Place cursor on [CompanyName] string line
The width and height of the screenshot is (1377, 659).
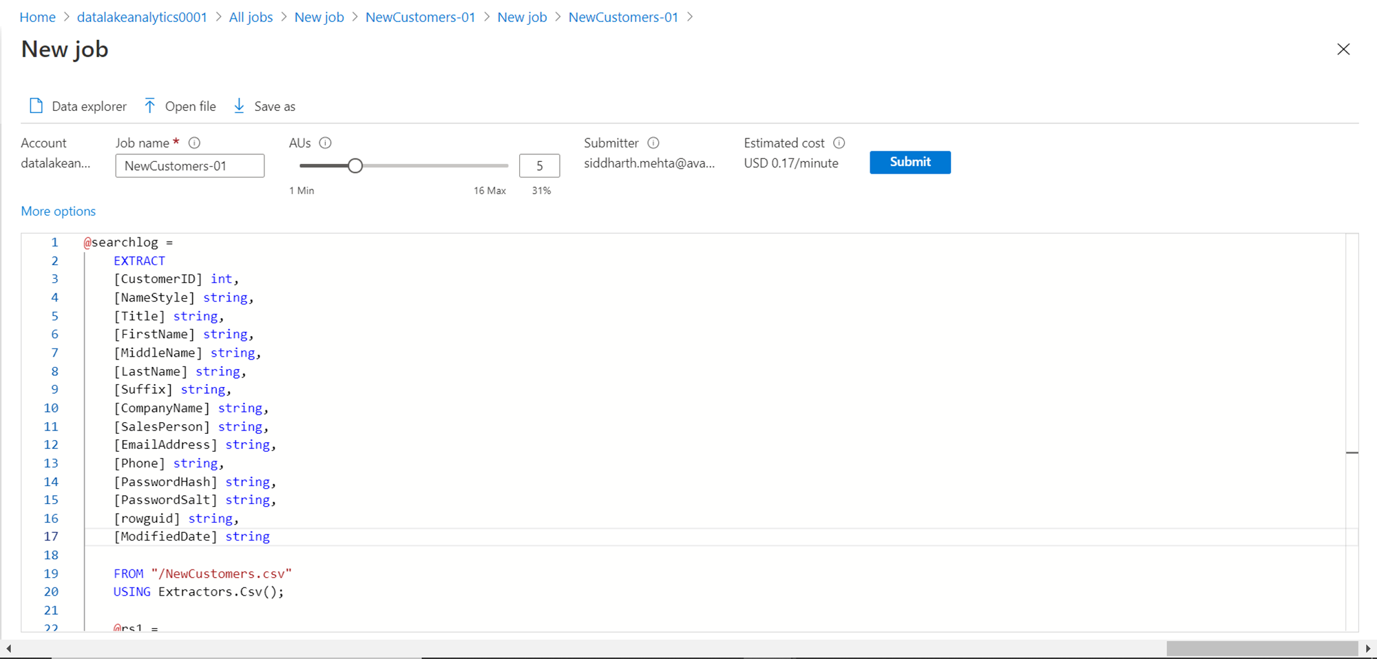coord(191,408)
